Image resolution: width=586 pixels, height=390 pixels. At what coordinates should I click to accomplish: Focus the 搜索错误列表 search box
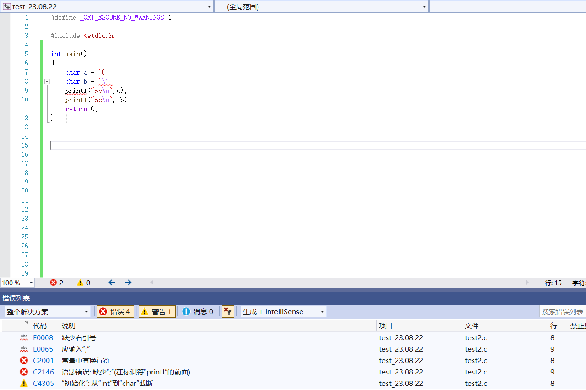pyautogui.click(x=563, y=311)
